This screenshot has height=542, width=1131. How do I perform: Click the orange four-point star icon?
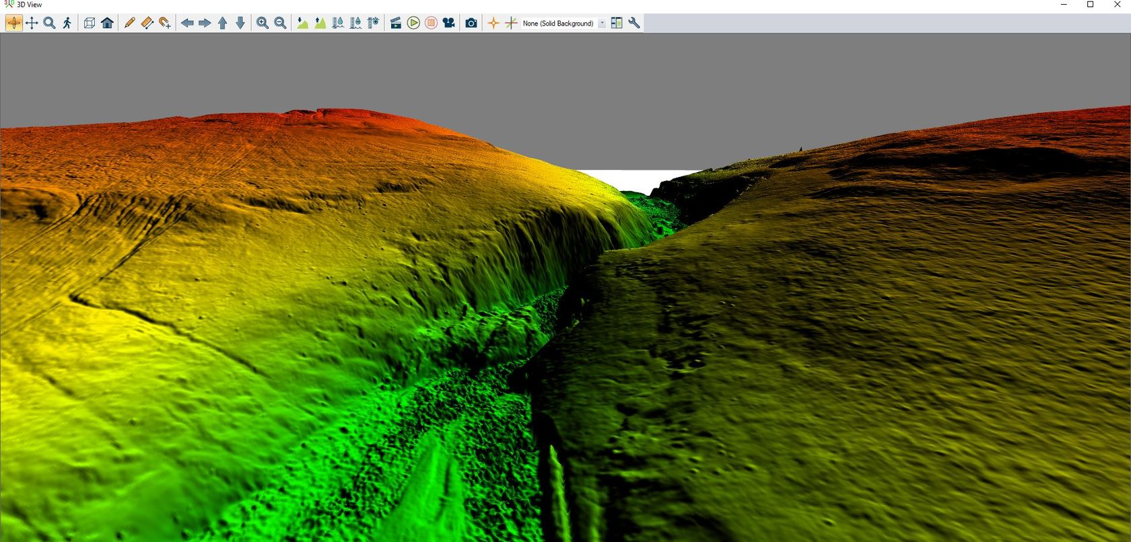pyautogui.click(x=493, y=23)
